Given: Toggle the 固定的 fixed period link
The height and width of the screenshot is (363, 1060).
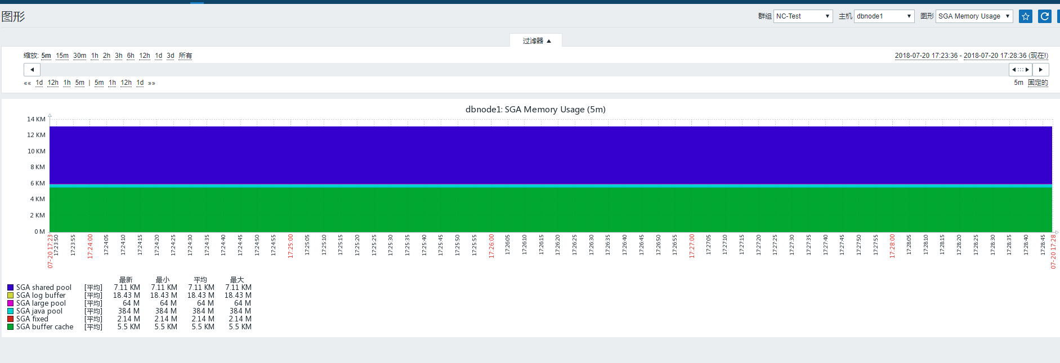Looking at the screenshot, I should pyautogui.click(x=1037, y=83).
